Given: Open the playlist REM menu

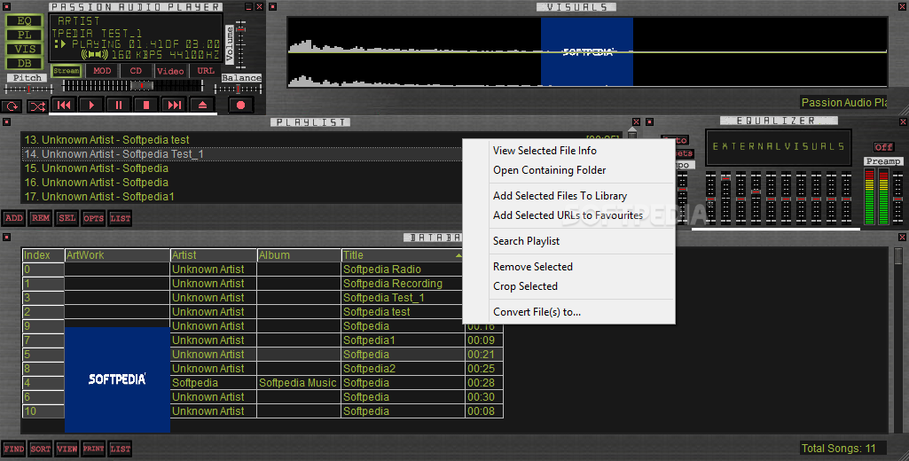Looking at the screenshot, I should point(40,218).
